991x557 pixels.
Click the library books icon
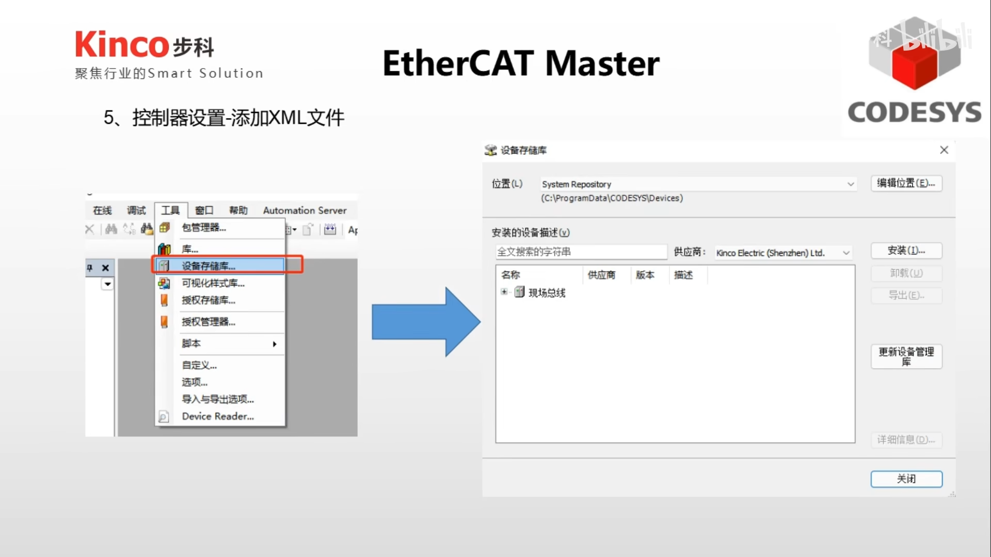164,249
